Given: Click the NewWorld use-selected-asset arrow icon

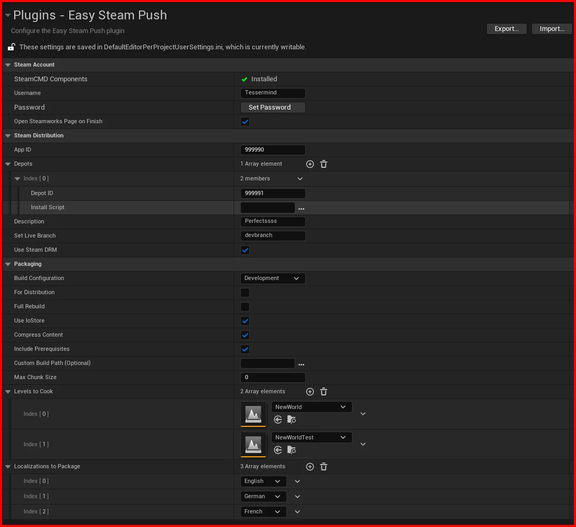Looking at the screenshot, I should [278, 420].
